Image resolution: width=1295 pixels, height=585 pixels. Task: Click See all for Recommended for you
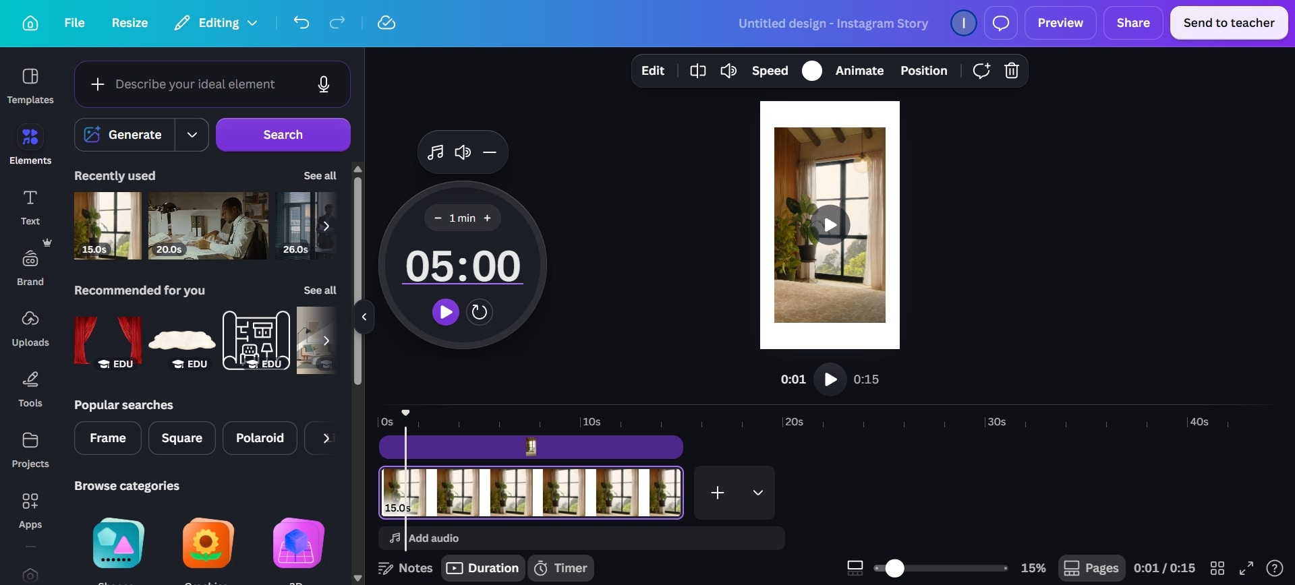320,290
